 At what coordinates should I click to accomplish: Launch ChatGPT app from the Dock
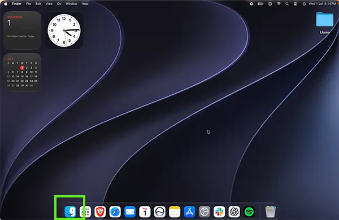234,212
